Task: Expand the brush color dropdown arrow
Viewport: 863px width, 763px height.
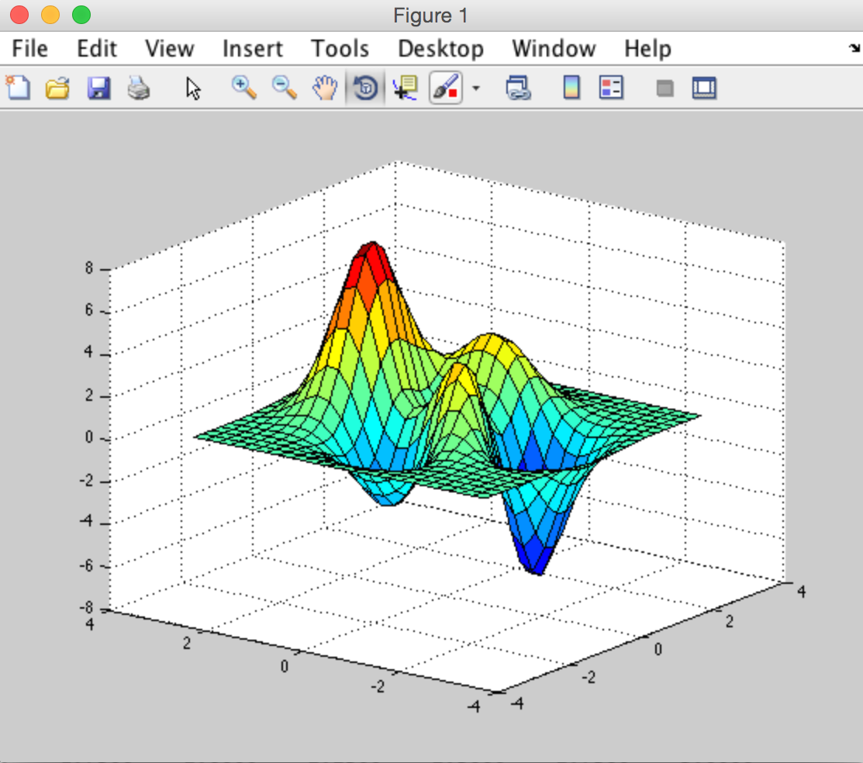Action: coord(476,88)
